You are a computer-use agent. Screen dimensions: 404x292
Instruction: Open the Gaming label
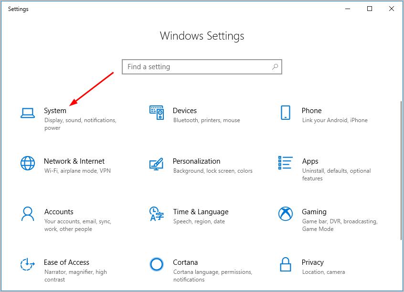pos(314,212)
